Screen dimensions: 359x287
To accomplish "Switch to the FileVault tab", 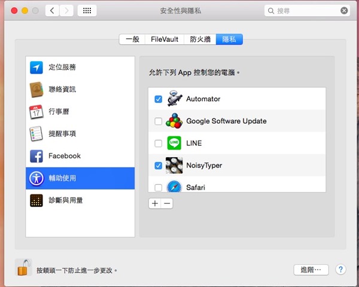I will [x=165, y=39].
